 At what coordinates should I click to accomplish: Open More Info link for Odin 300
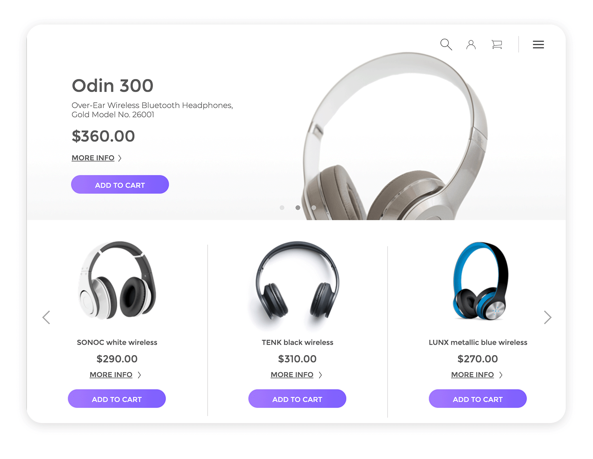pyautogui.click(x=93, y=158)
